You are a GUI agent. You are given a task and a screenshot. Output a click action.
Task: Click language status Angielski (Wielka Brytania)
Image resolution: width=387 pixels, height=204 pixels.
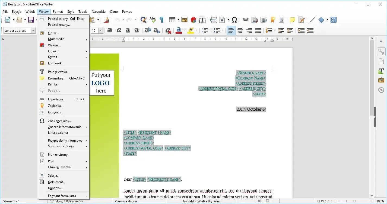pos(202,201)
